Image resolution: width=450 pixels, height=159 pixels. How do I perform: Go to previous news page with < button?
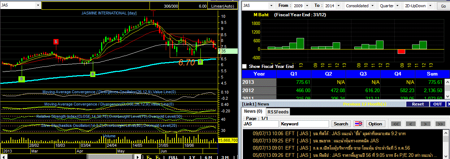pyautogui.click(x=411, y=124)
